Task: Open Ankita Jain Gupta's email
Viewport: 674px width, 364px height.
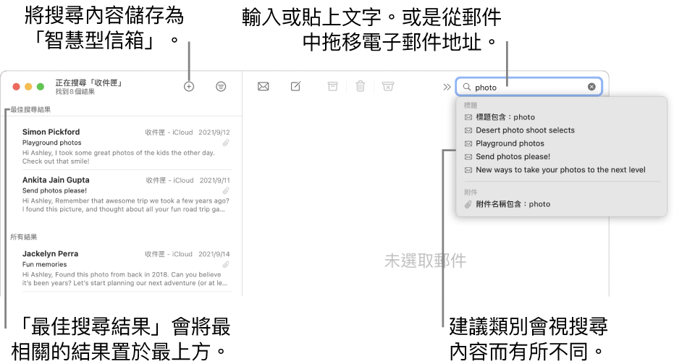Action: 126,194
